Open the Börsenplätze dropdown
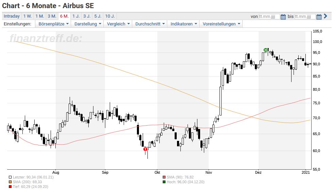 coord(53,24)
